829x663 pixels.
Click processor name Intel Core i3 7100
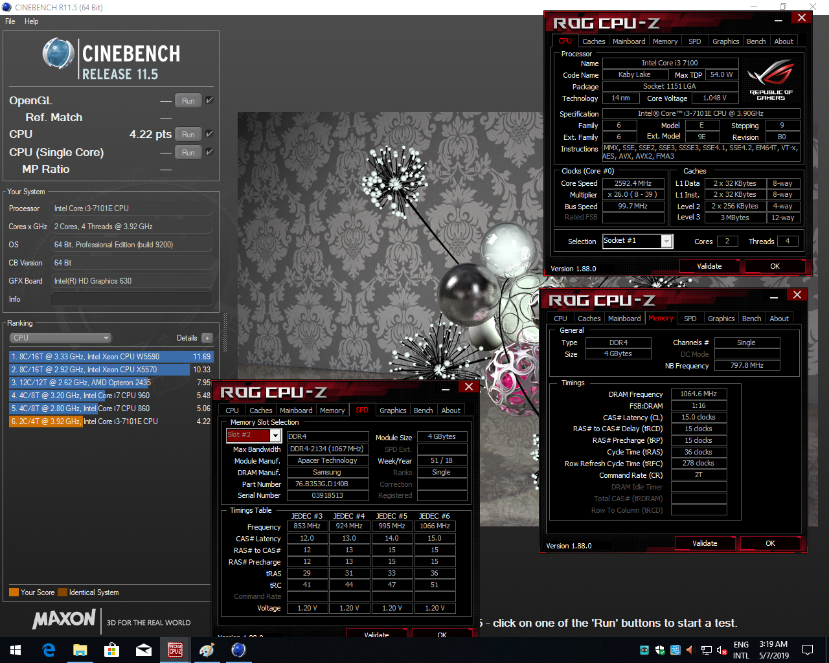(x=670, y=63)
